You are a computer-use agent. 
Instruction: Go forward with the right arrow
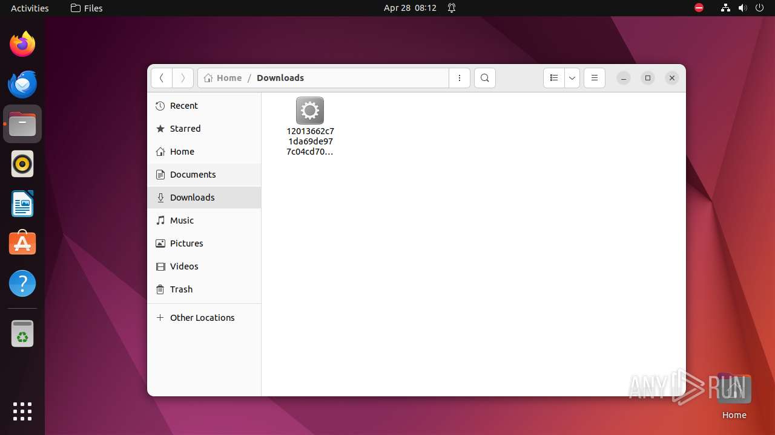183,78
